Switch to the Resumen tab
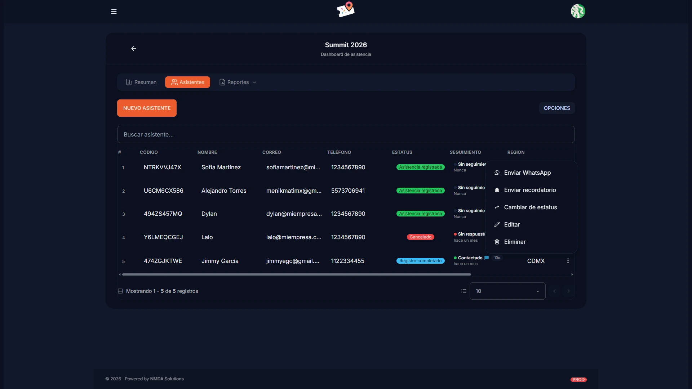Image resolution: width=692 pixels, height=389 pixels. tap(141, 82)
